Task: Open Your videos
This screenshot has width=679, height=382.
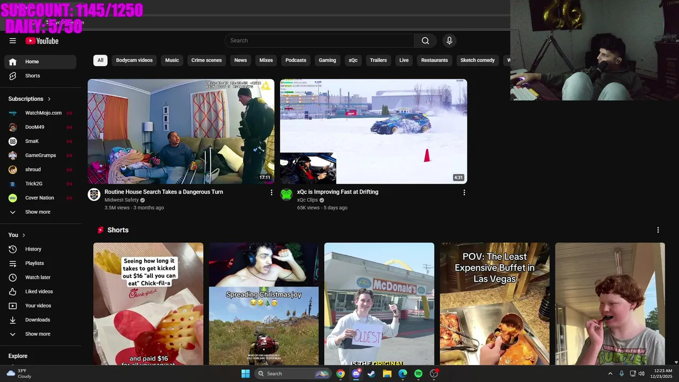Action: (40, 306)
